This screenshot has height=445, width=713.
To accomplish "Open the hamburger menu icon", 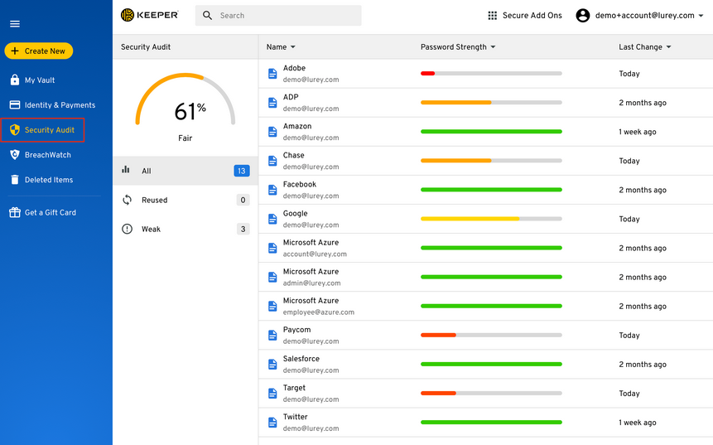I will click(x=15, y=24).
